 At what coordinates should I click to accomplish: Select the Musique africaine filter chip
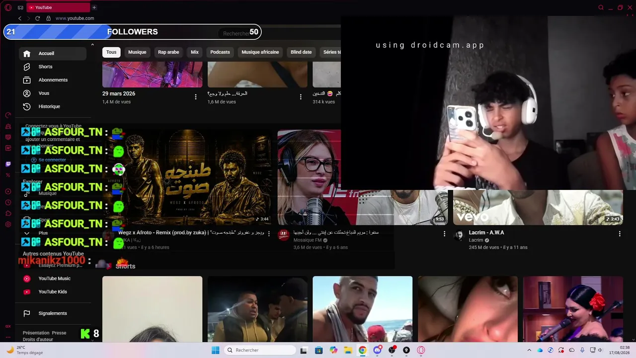260,52
